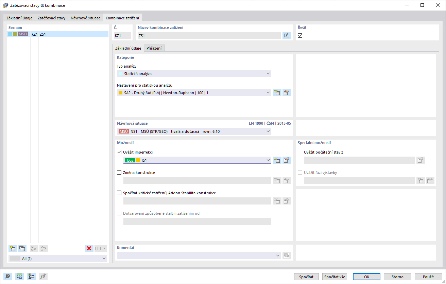Copy the selected load combination
Image resolution: width=446 pixels, height=284 pixels.
[x=23, y=248]
